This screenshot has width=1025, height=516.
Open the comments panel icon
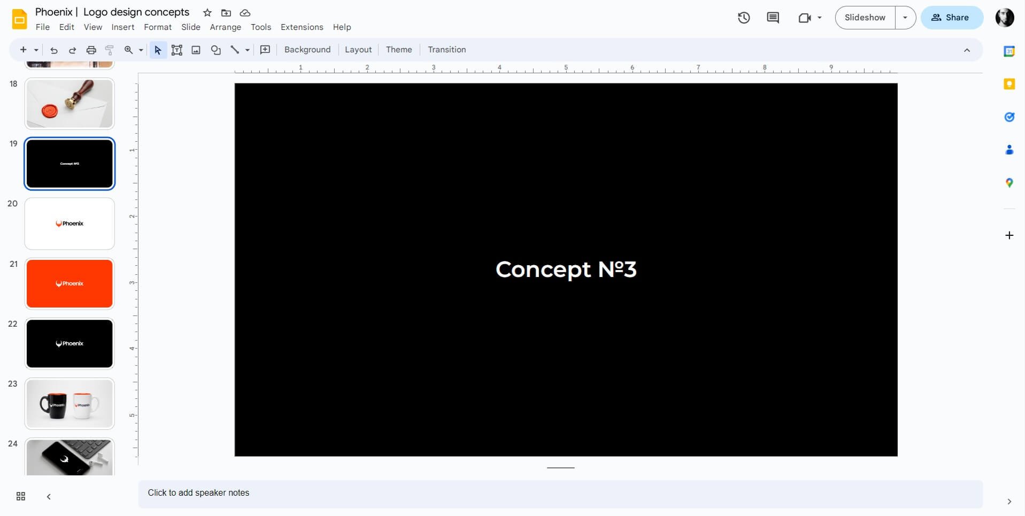tap(773, 18)
